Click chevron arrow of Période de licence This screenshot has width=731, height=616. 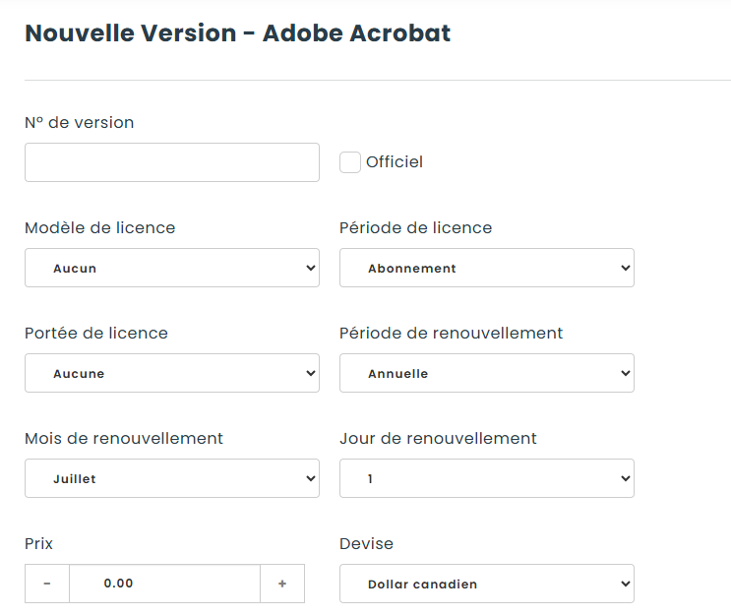tap(625, 268)
